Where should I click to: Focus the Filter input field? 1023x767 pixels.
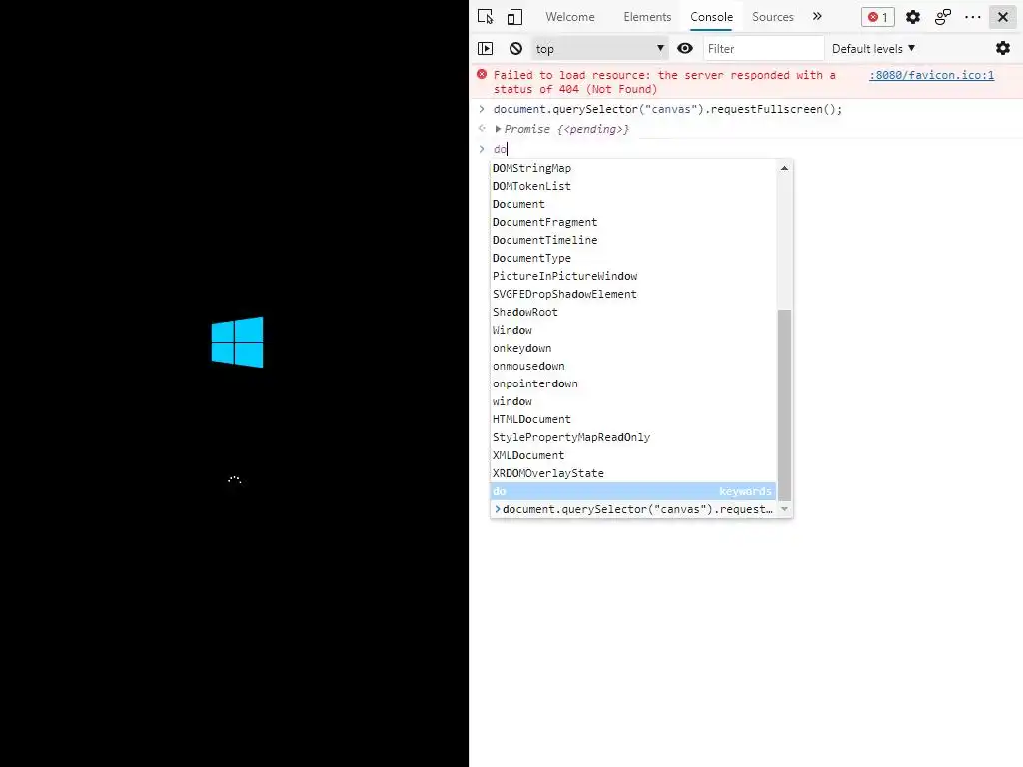coord(762,49)
